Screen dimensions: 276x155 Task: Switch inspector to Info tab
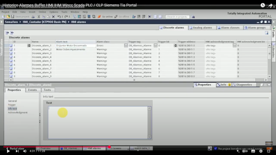coord(224,85)
